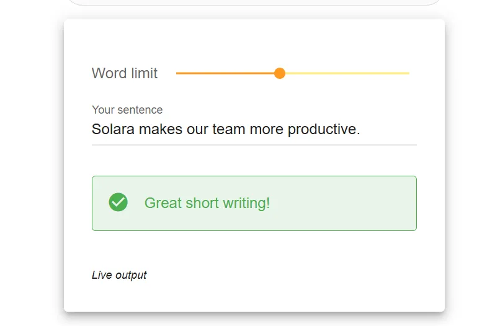Click the far left start of the Word limit slider
Image resolution: width=495 pixels, height=326 pixels.
pyautogui.click(x=178, y=73)
